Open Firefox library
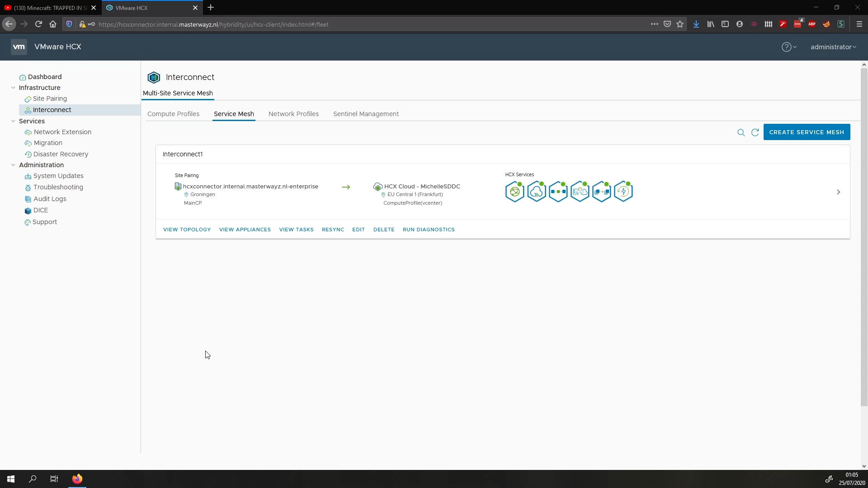 point(711,24)
